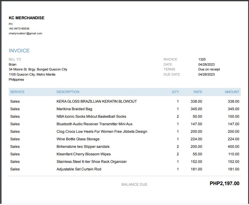Click Birkenstone two Slipper sandals item
This screenshot has width=249, height=205.
[x=83, y=147]
